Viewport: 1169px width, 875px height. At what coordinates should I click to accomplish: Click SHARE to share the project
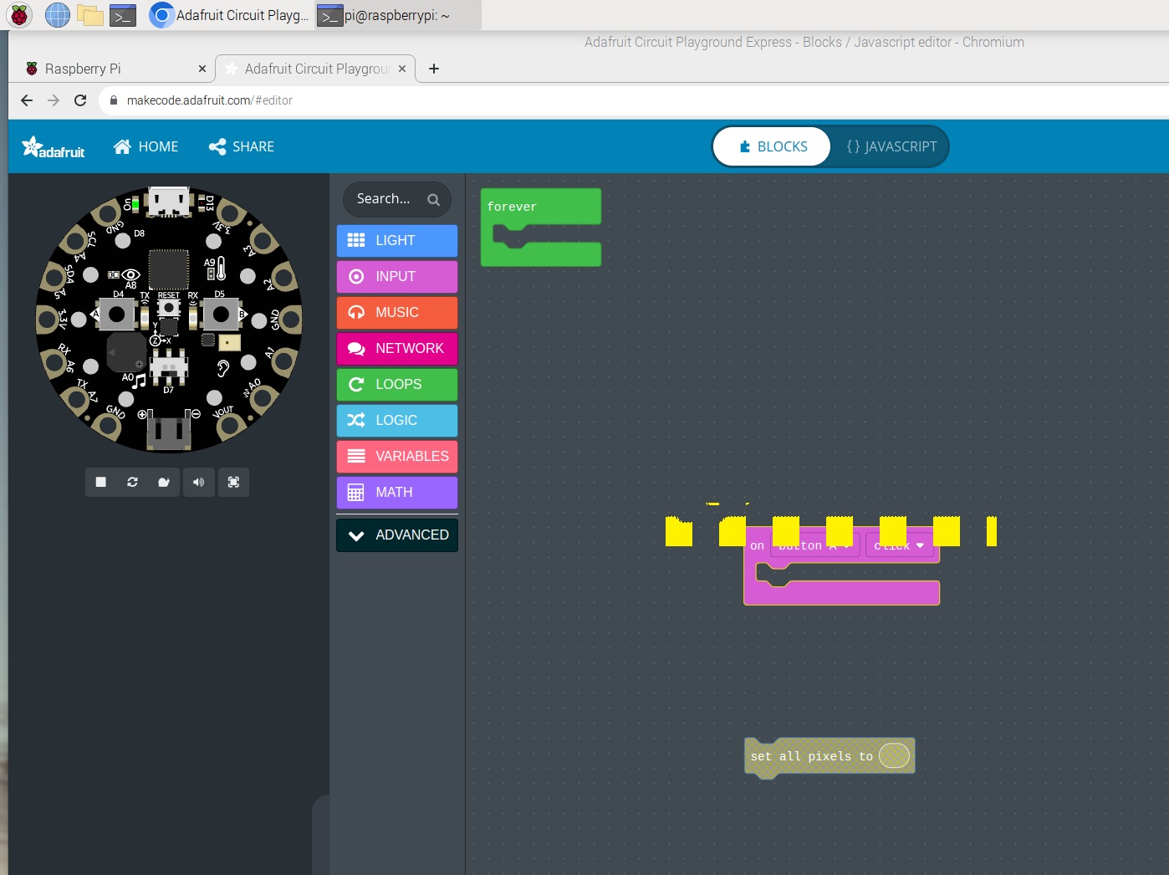(x=241, y=146)
